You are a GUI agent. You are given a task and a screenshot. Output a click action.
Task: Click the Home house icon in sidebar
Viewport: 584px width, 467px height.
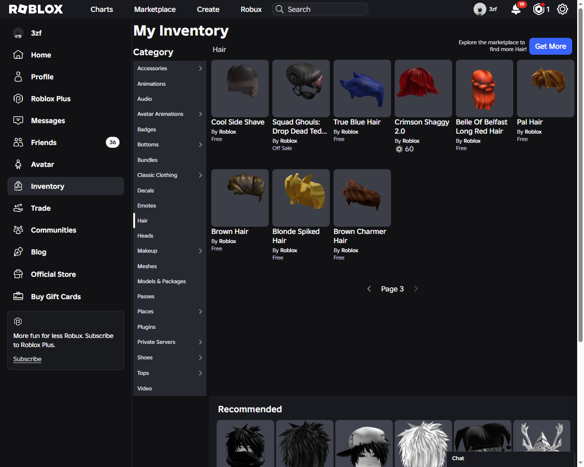coord(18,55)
